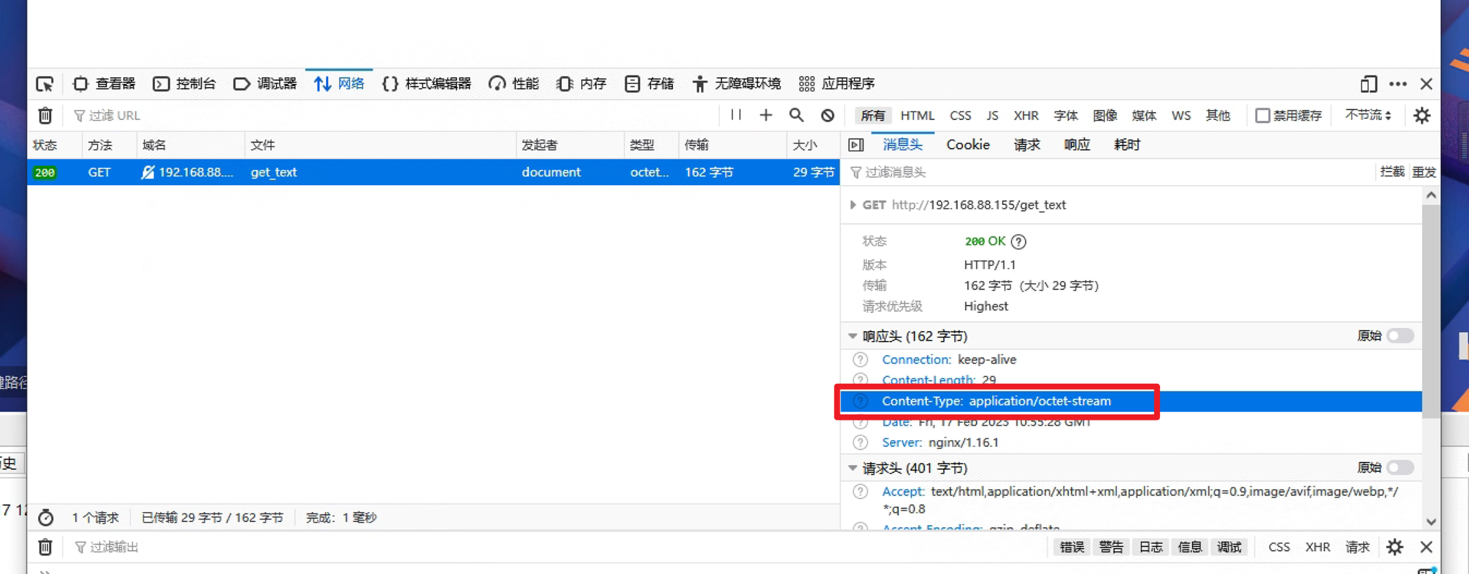Filter requests by 其他 other
Viewport: 1469px width, 574px height.
tap(1218, 116)
